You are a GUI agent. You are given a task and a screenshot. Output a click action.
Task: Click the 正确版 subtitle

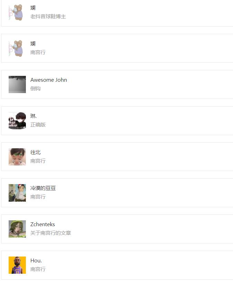click(38, 125)
